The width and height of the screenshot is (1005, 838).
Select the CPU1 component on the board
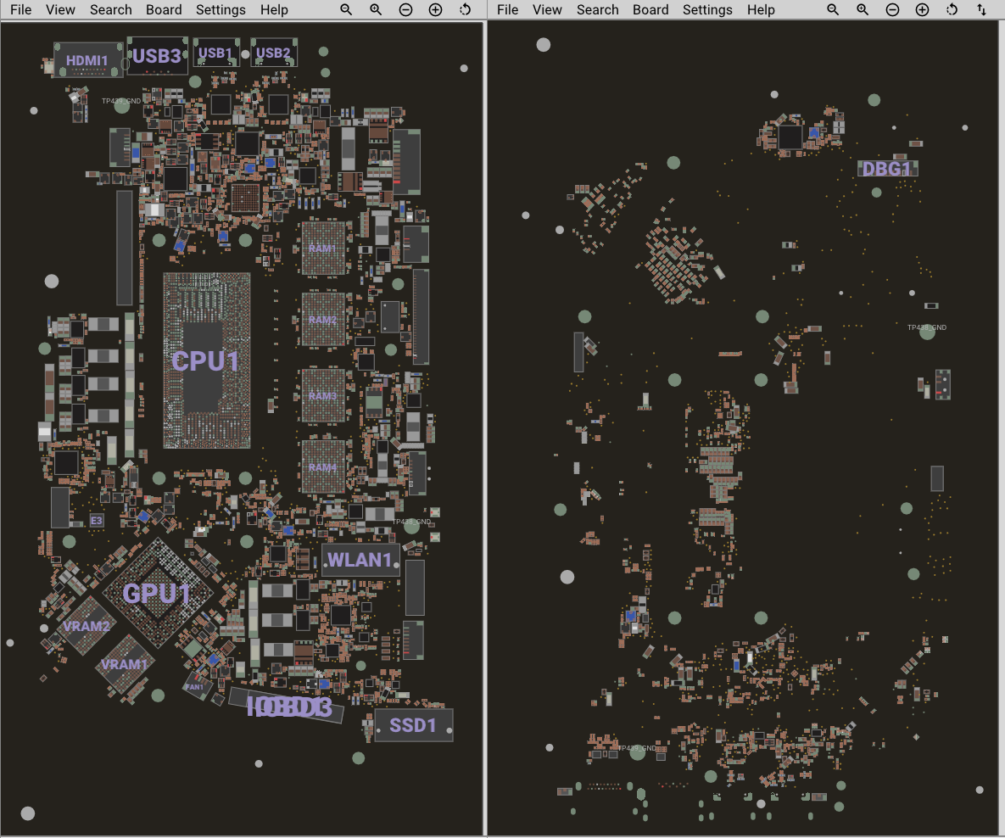[206, 360]
